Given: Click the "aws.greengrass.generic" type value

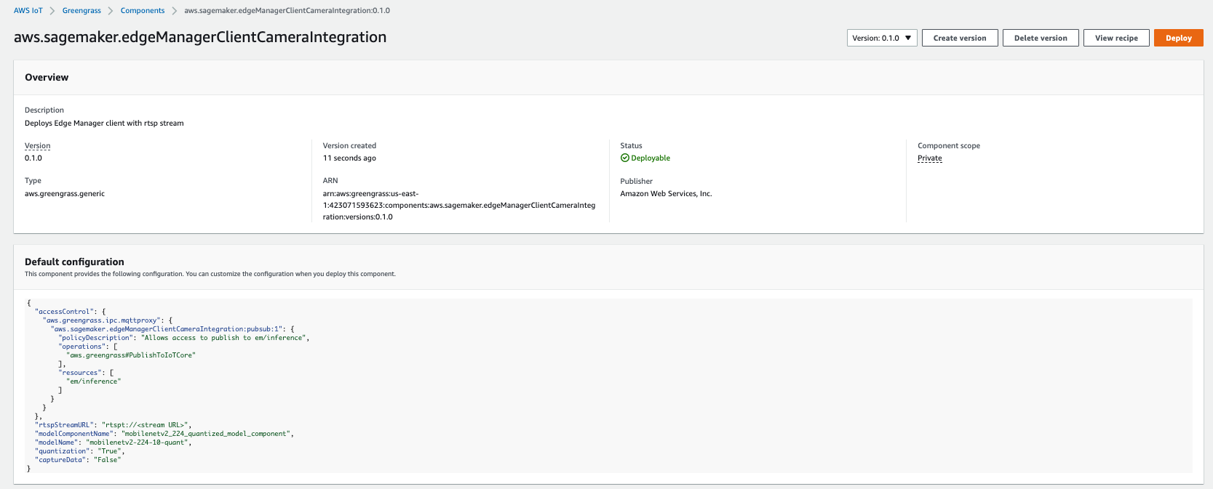Looking at the screenshot, I should [x=65, y=194].
